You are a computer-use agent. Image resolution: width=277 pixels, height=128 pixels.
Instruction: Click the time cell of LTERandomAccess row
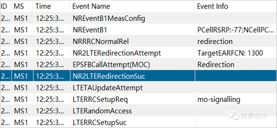[x=50, y=111]
